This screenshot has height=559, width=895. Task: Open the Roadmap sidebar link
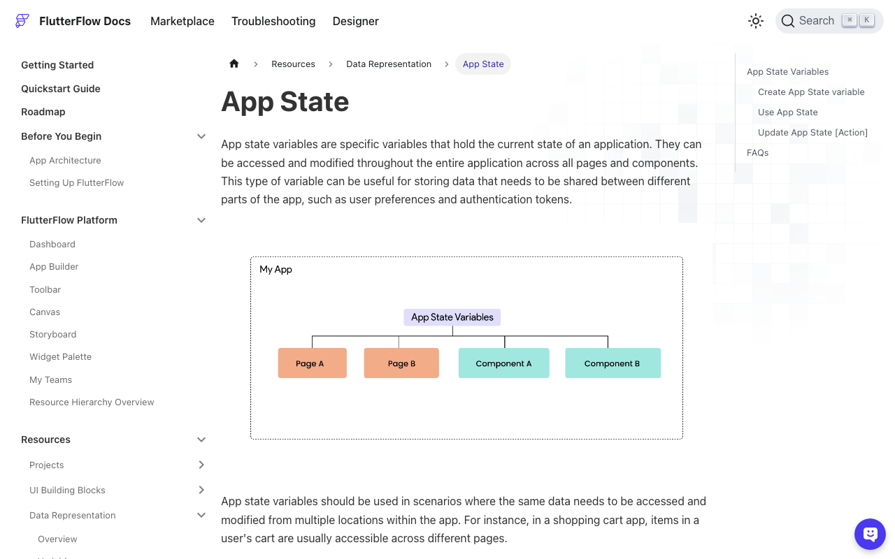43,112
